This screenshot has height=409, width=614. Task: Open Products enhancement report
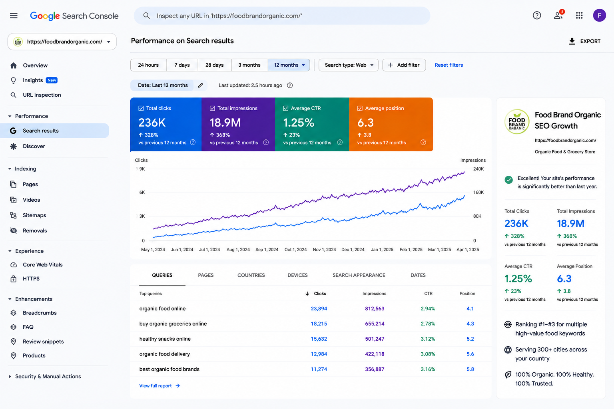tap(34, 355)
